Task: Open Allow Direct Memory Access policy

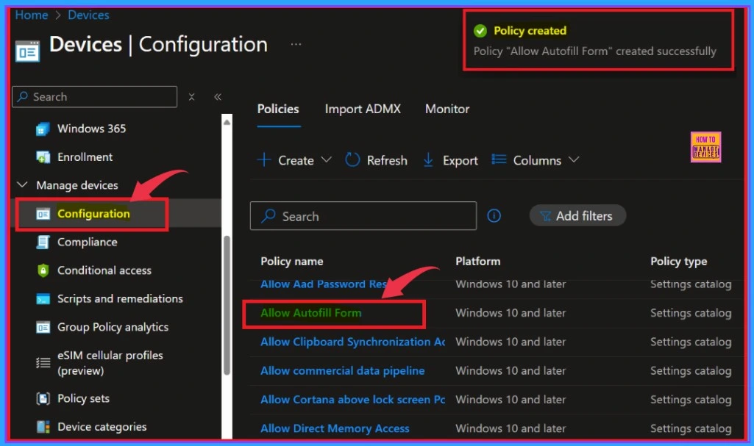Action: [335, 428]
